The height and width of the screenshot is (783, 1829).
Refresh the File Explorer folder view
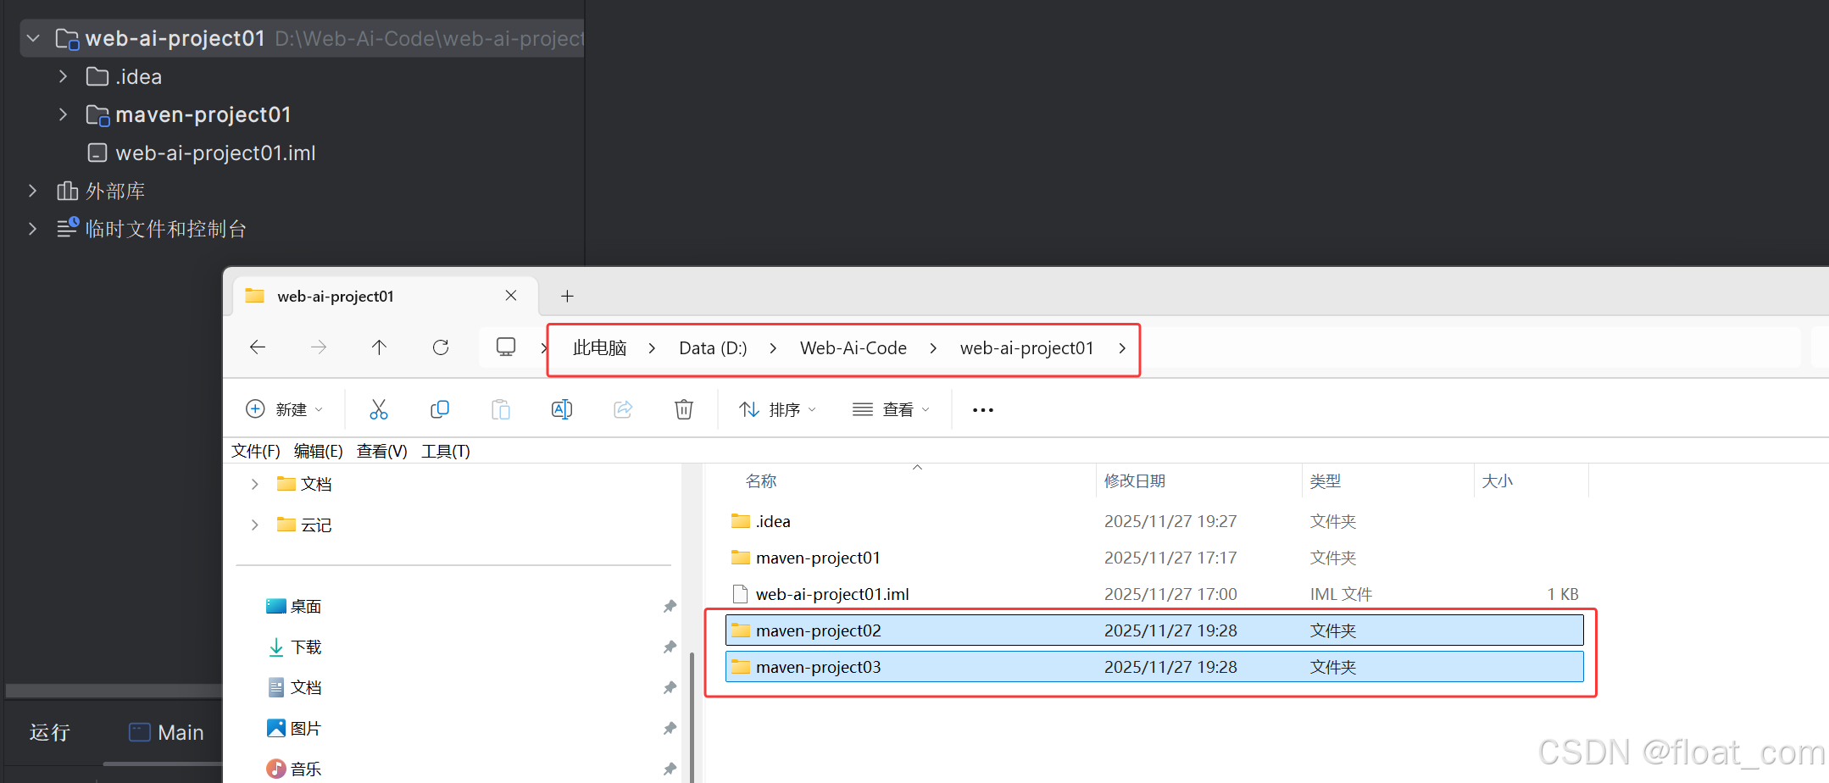pyautogui.click(x=441, y=347)
